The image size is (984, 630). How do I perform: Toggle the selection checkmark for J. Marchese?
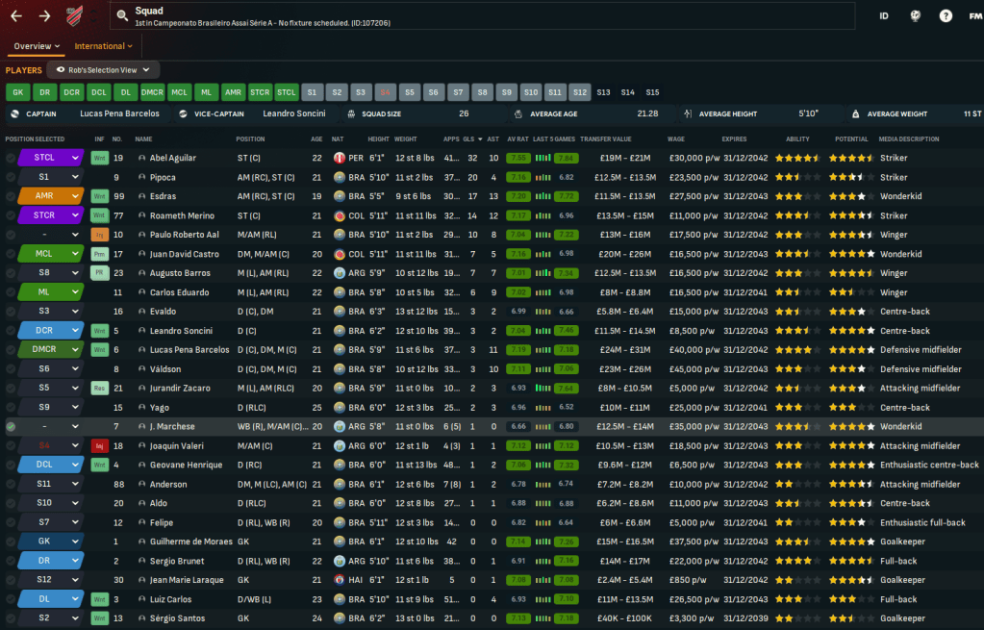(x=11, y=427)
